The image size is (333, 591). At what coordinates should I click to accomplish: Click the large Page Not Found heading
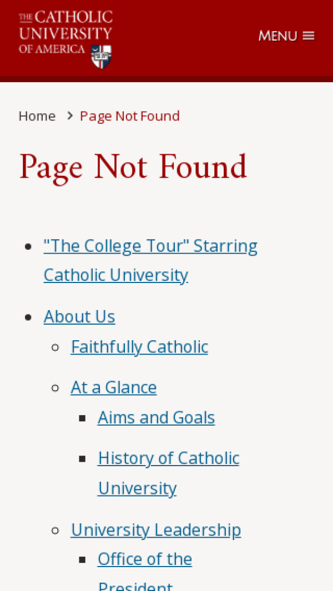pos(133,168)
